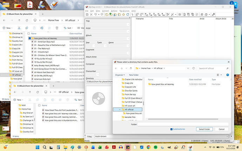Image resolution: width=242 pixels, height=151 pixels.
Task: Select Dive Bar Saints in dialog folder tree
Action: click(x=131, y=91)
